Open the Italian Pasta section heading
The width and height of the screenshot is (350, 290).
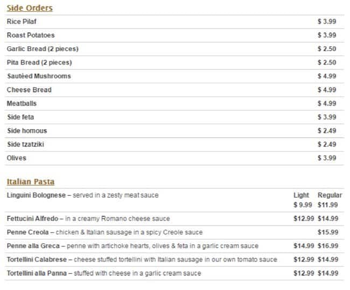click(31, 182)
